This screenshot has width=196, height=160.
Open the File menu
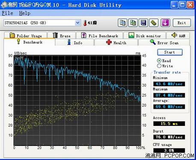(7, 13)
